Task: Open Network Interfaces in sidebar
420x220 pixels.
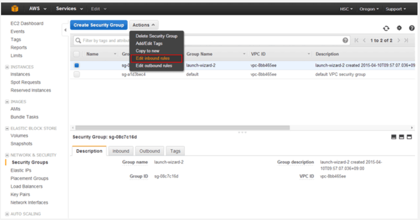Action: pyautogui.click(x=29, y=202)
